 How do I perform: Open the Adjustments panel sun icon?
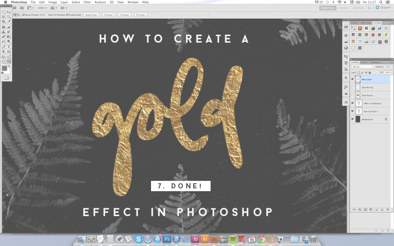click(346, 36)
